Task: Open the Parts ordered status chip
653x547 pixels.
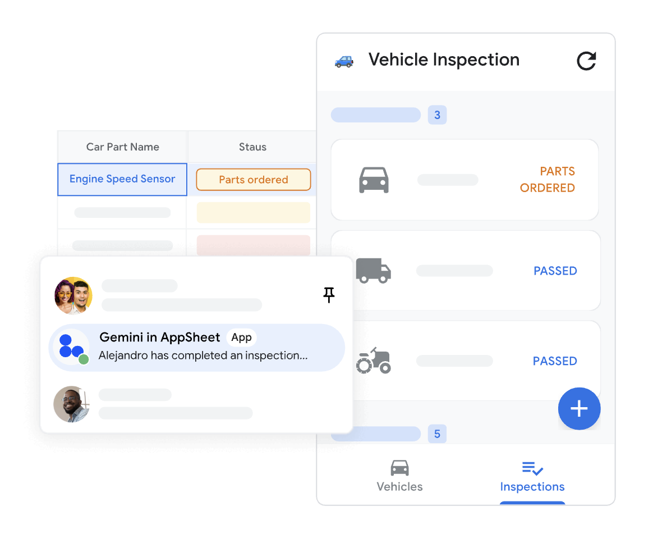Action: 253,180
